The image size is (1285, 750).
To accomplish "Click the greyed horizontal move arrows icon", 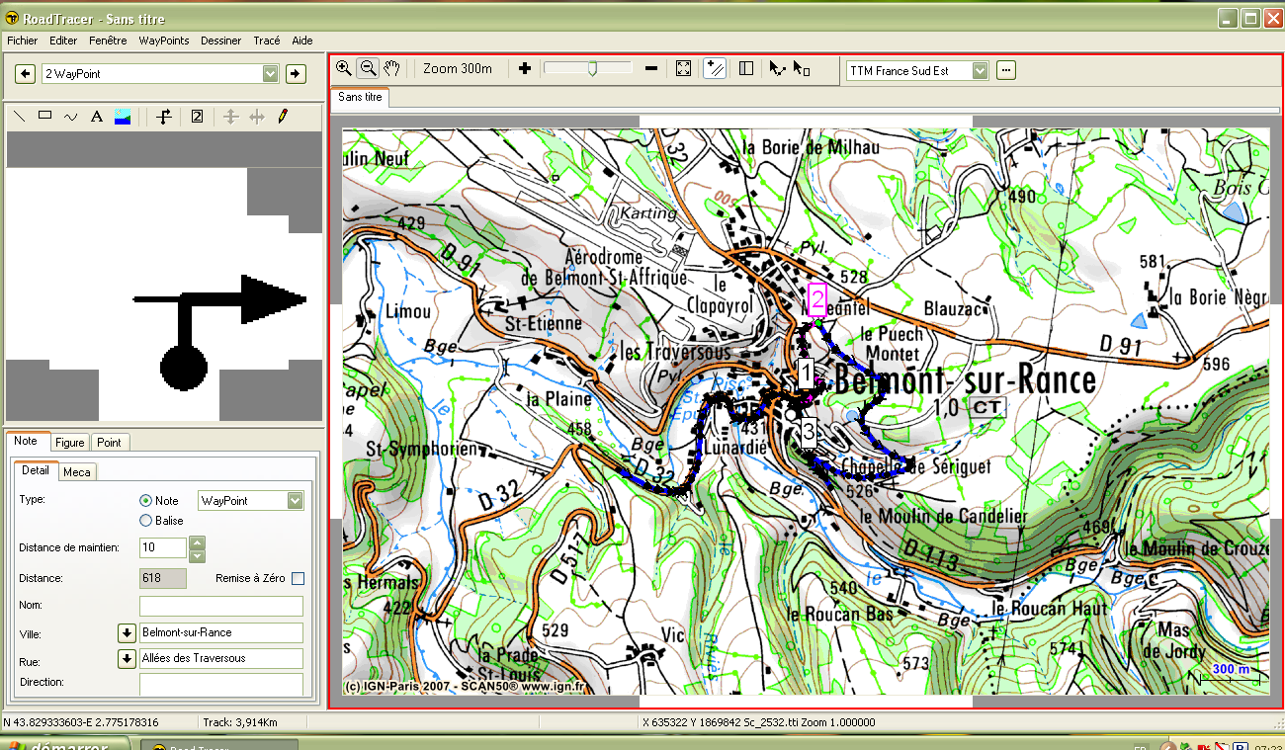I will click(257, 116).
